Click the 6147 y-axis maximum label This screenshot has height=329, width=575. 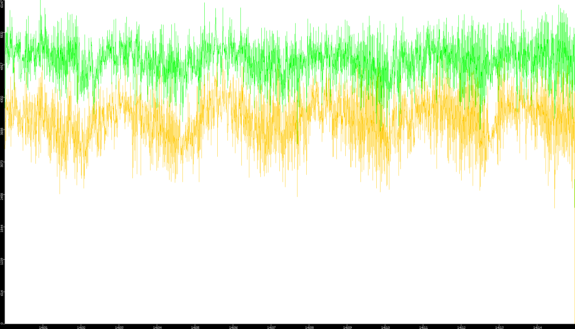(2, 4)
